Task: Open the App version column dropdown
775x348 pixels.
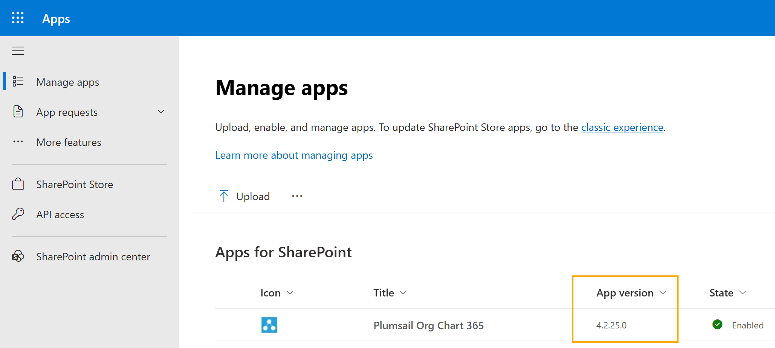Action: [x=663, y=293]
